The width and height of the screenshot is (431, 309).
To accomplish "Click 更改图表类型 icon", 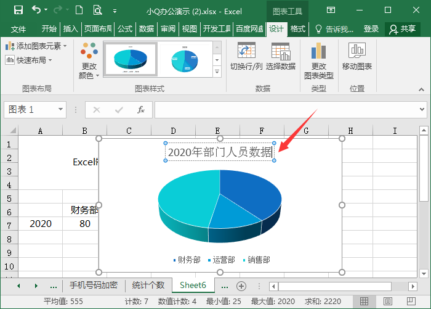I will click(x=319, y=60).
